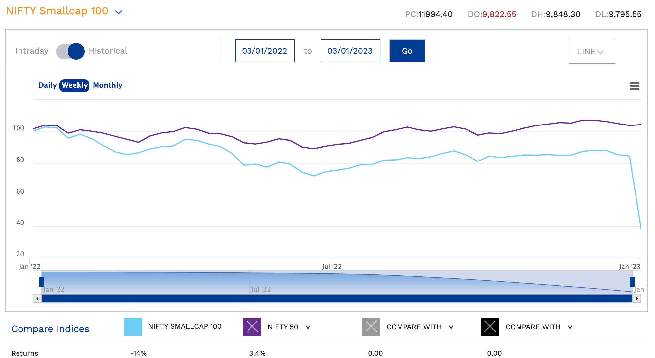Toggle the Intraday/Historical switch
Screen dimensions: 655x358
70,51
